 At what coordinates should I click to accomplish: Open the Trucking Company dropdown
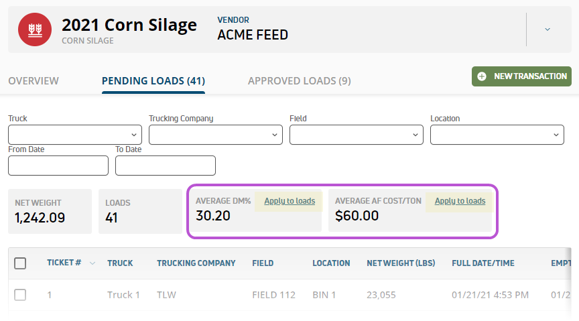tap(216, 135)
